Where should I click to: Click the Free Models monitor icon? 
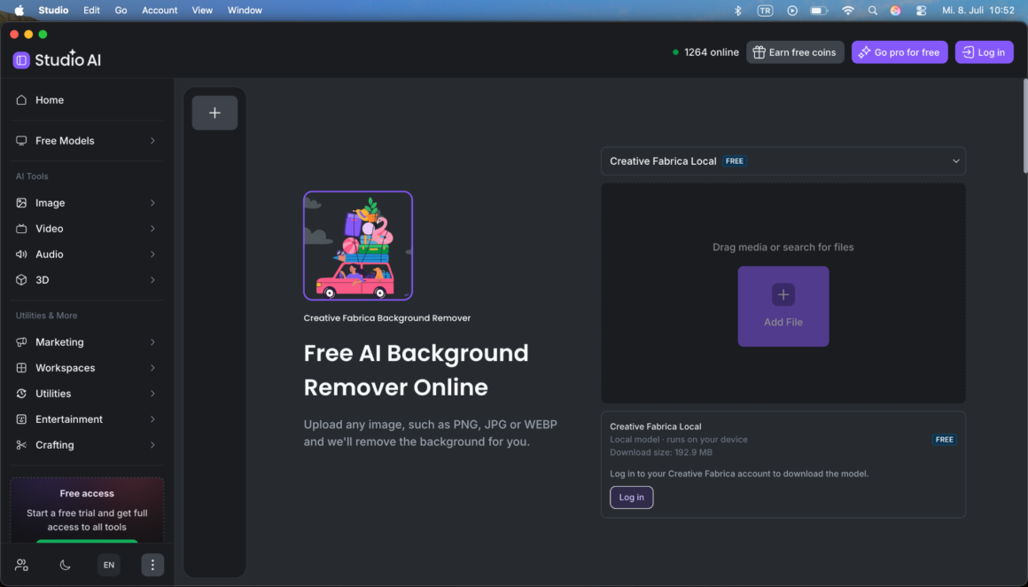coord(21,140)
